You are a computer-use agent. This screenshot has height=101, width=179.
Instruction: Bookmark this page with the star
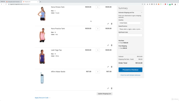pyautogui.click(x=145, y=4)
